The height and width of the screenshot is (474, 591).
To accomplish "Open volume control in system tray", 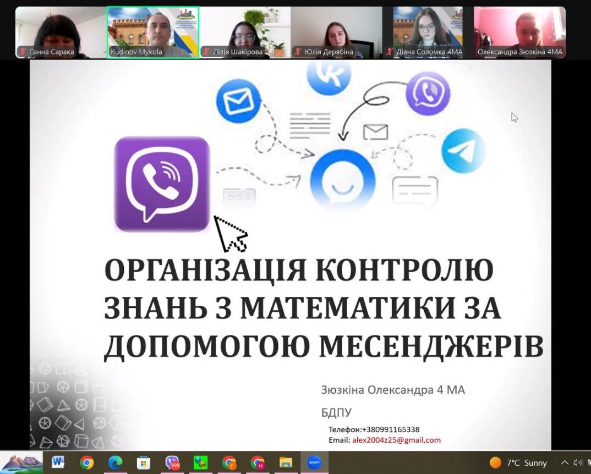I will click(x=577, y=462).
